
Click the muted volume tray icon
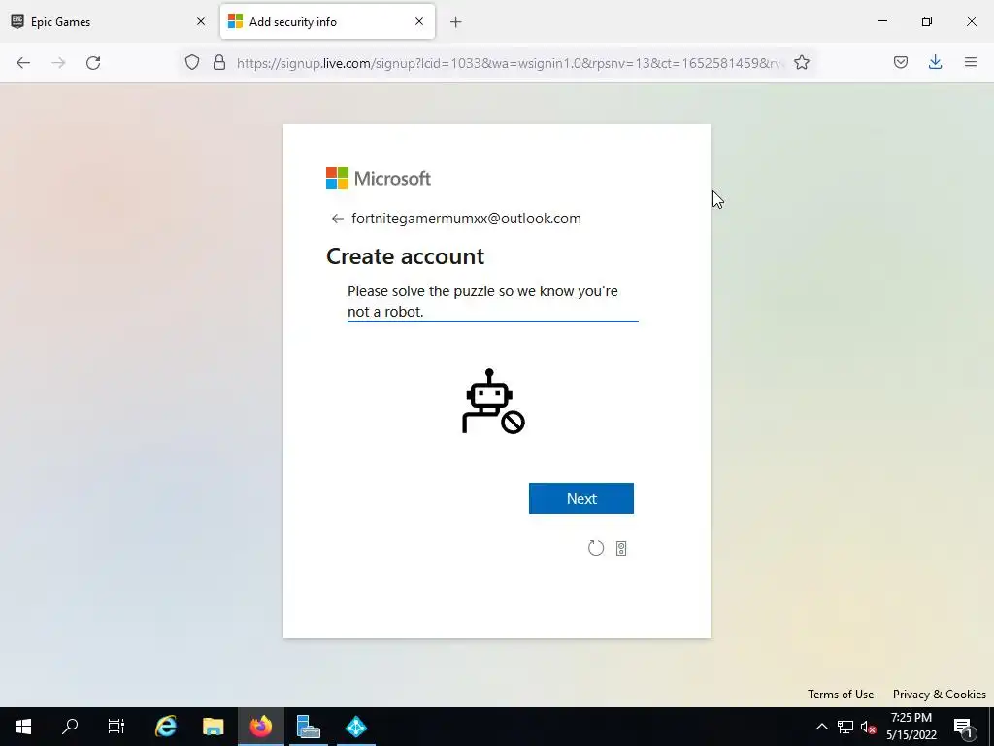[x=869, y=727]
